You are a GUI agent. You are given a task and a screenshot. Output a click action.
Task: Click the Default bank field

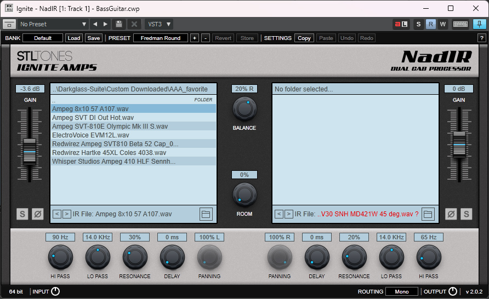tap(43, 38)
